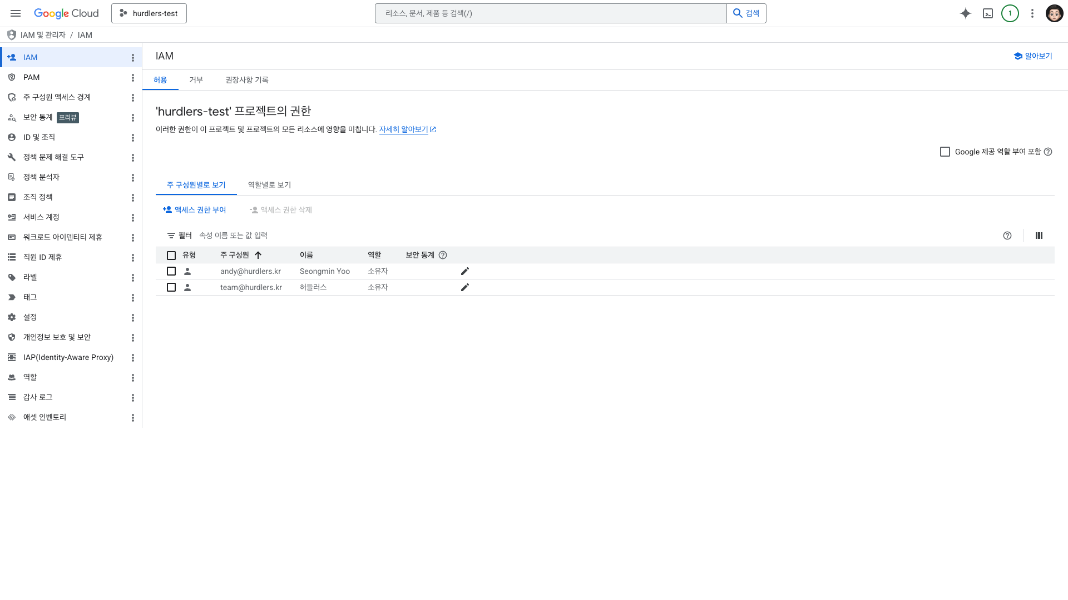Open kebab menu beside 태그
The width and height of the screenshot is (1068, 600).
[133, 298]
